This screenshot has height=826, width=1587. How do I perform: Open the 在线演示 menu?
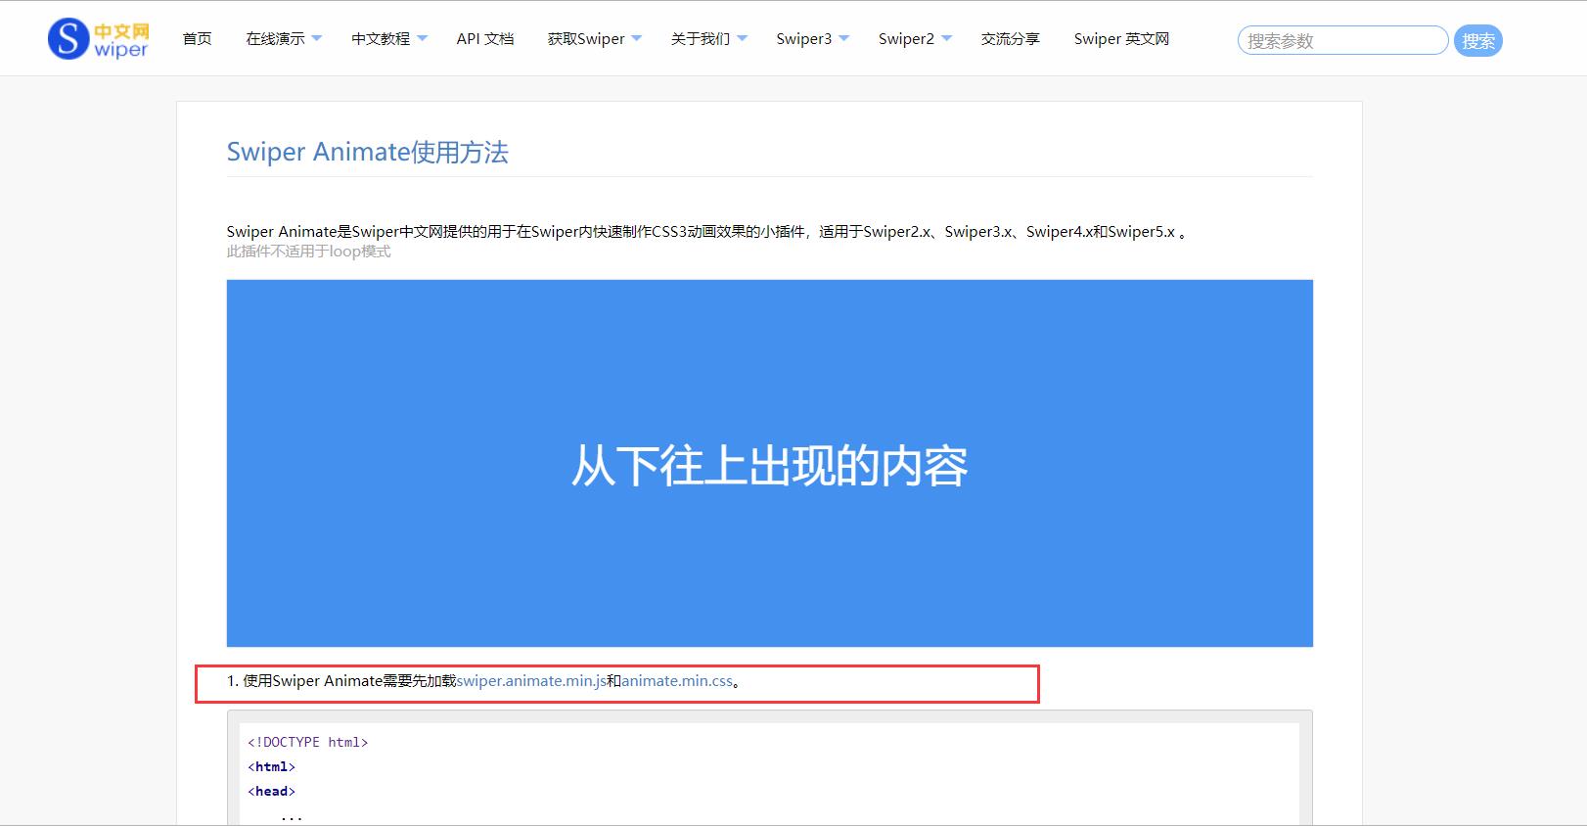click(x=275, y=39)
